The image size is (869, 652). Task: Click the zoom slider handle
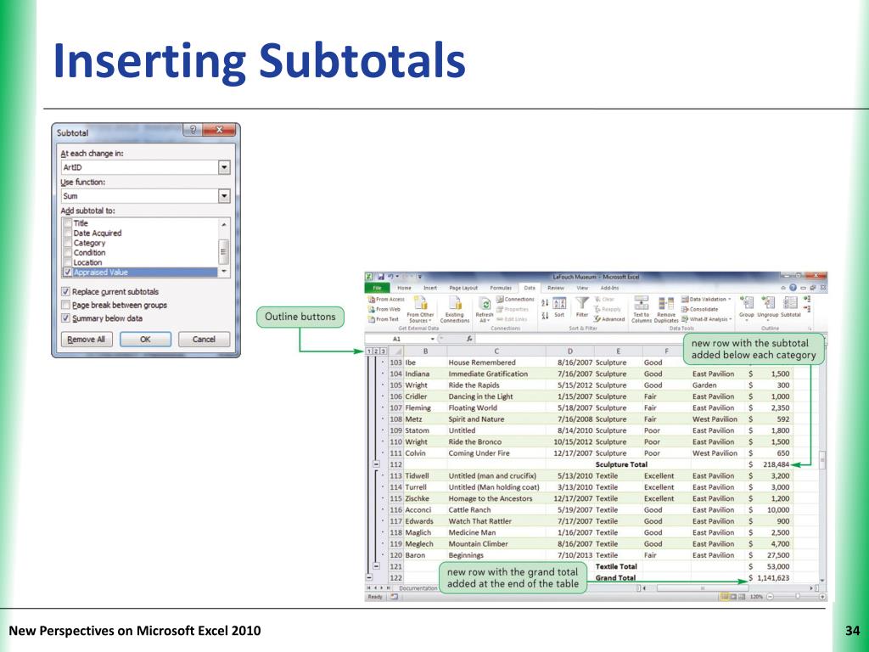coord(798,597)
